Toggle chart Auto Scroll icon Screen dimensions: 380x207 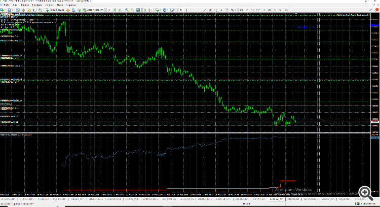click(145, 10)
